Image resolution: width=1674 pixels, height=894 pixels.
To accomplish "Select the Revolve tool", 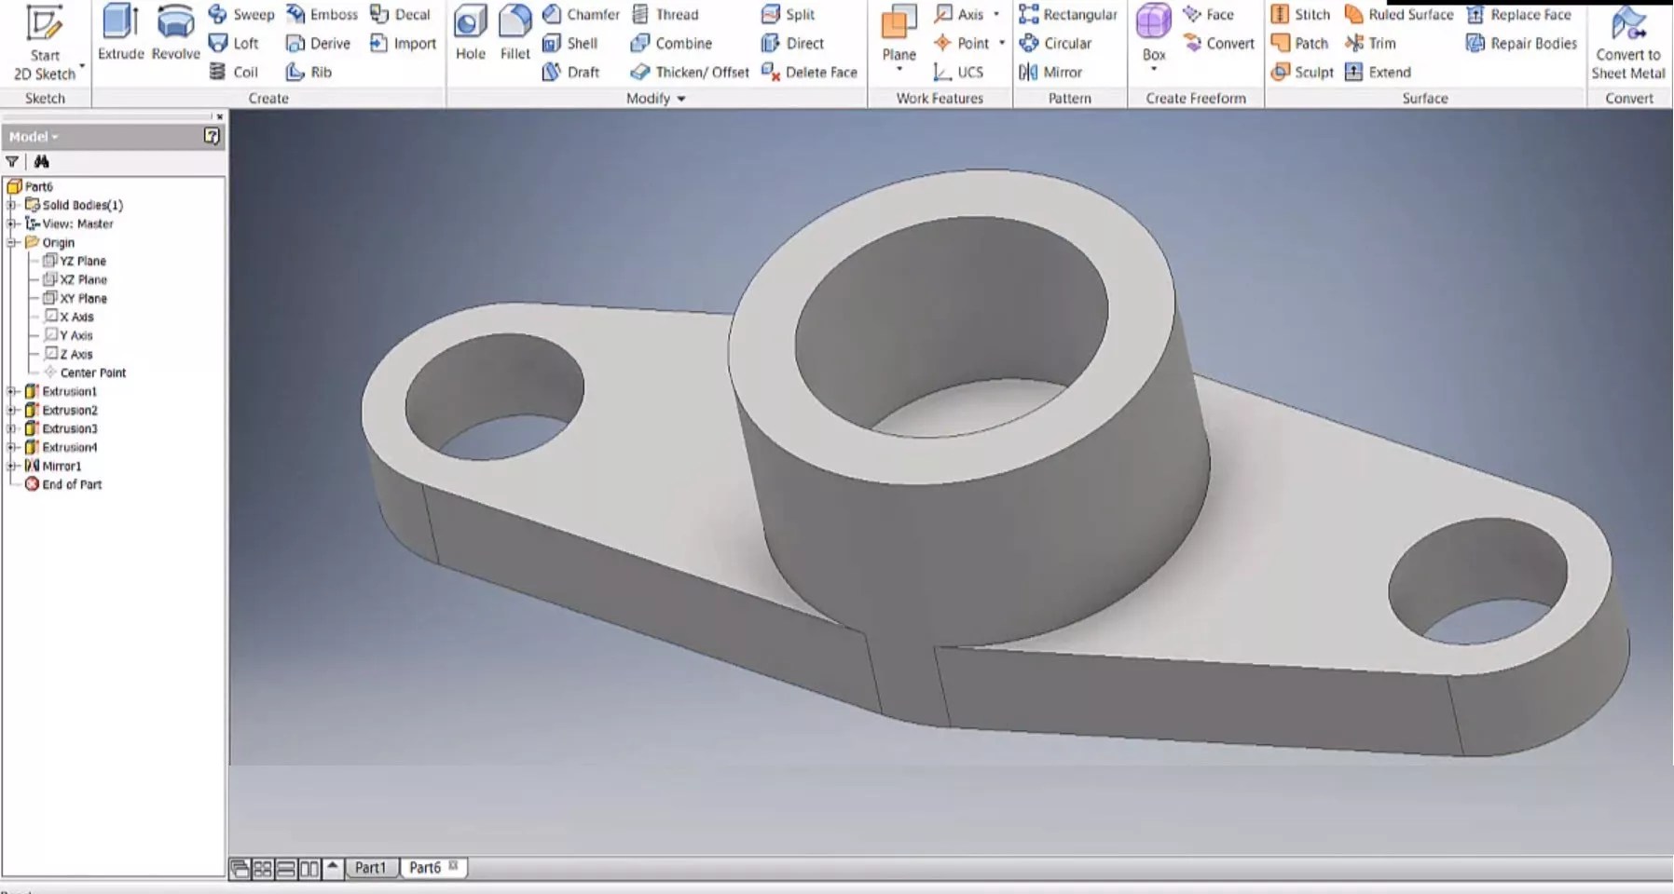I will (x=175, y=34).
